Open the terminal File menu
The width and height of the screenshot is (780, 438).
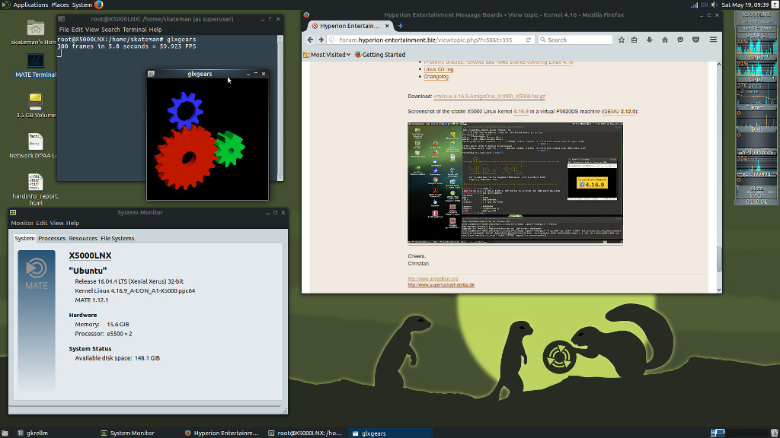pyautogui.click(x=64, y=30)
